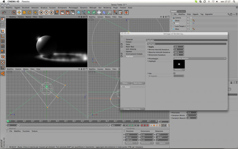Select the Move tool in the toolbar
The image size is (238, 149).
point(19,13)
